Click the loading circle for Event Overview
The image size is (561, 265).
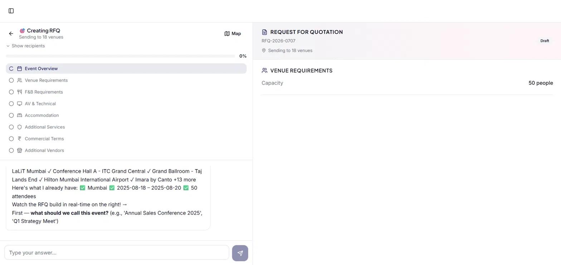tap(11, 69)
